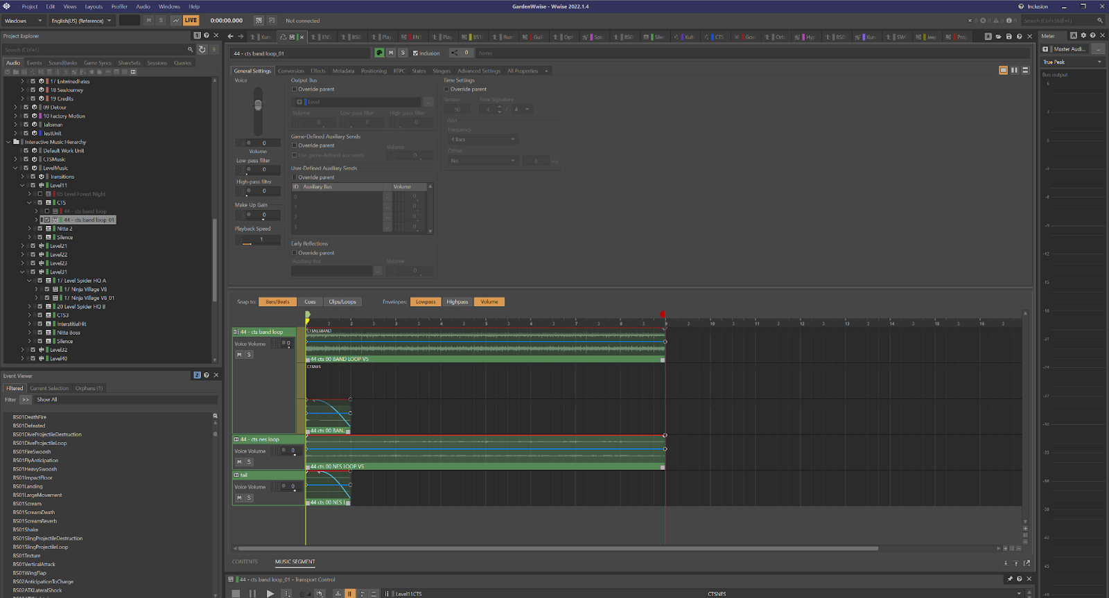The height and width of the screenshot is (598, 1109).
Task: Open the Meter settings gear icon
Action: click(x=1083, y=36)
